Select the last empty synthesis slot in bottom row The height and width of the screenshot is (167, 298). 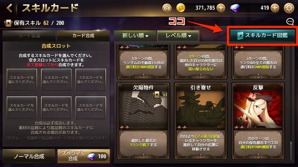point(91,108)
